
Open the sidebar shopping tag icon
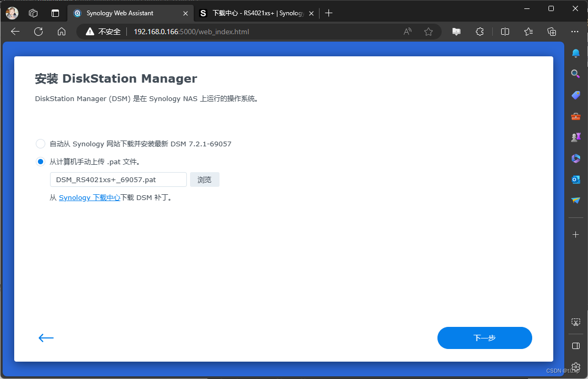click(575, 95)
